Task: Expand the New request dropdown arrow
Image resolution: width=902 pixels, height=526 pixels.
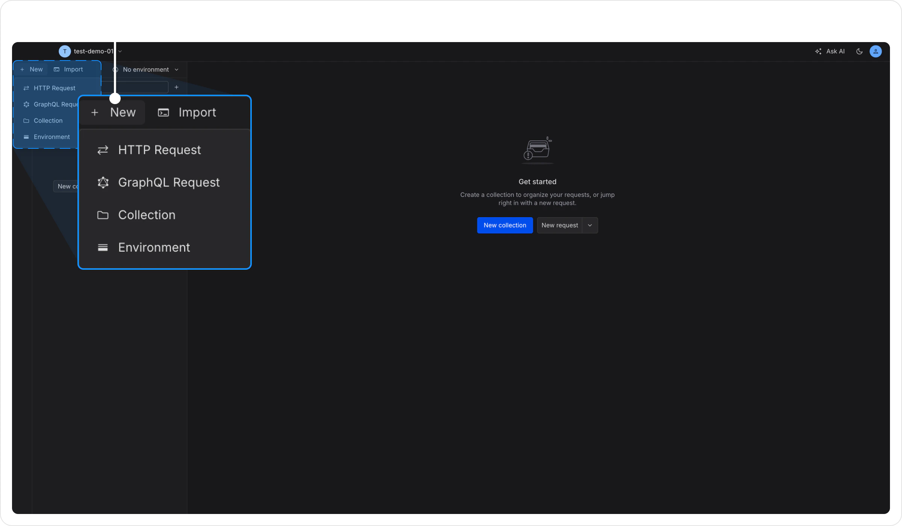Action: tap(590, 225)
